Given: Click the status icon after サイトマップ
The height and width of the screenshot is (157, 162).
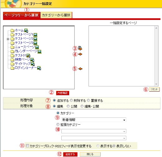Looking at the screenshot, I should [x=33, y=64].
